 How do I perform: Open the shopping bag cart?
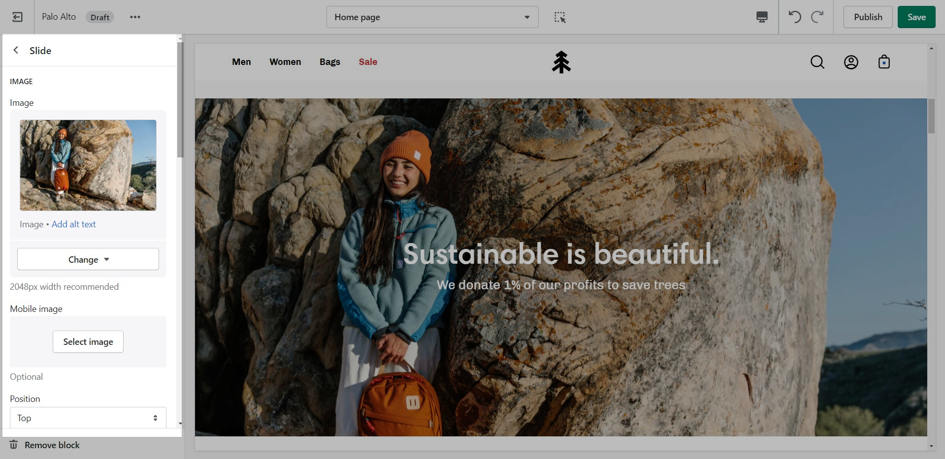pos(884,62)
